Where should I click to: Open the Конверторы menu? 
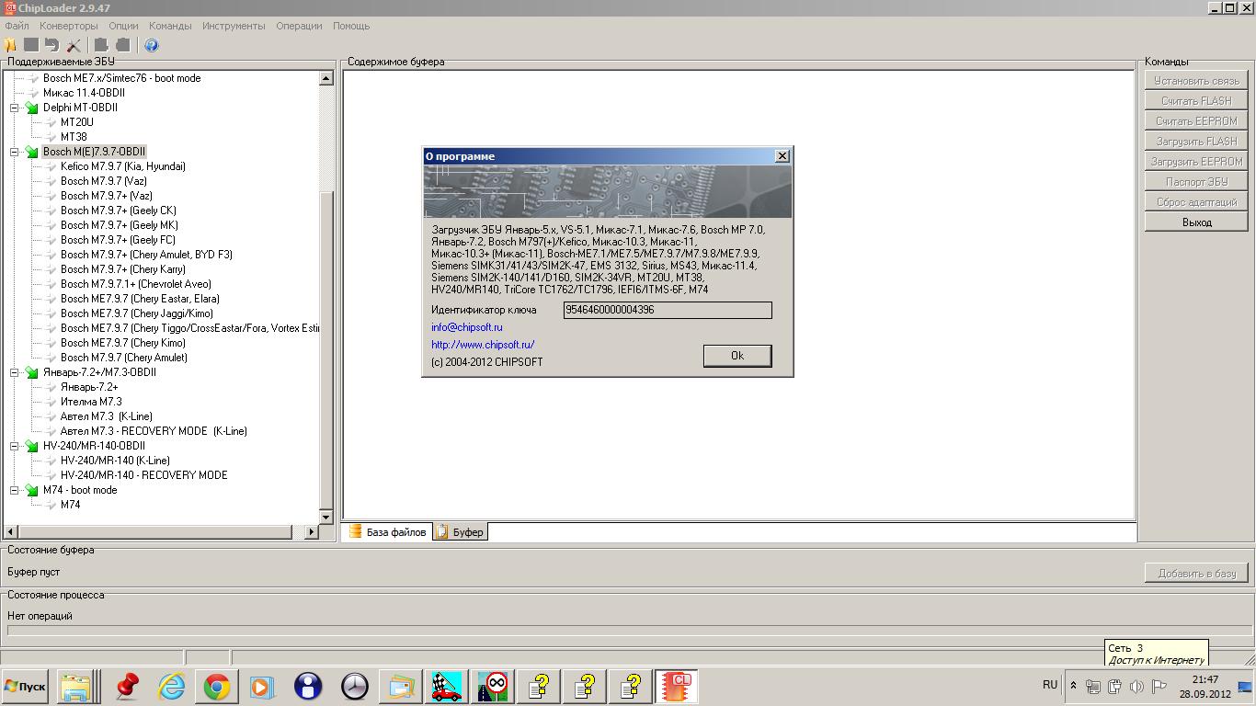pyautogui.click(x=69, y=26)
